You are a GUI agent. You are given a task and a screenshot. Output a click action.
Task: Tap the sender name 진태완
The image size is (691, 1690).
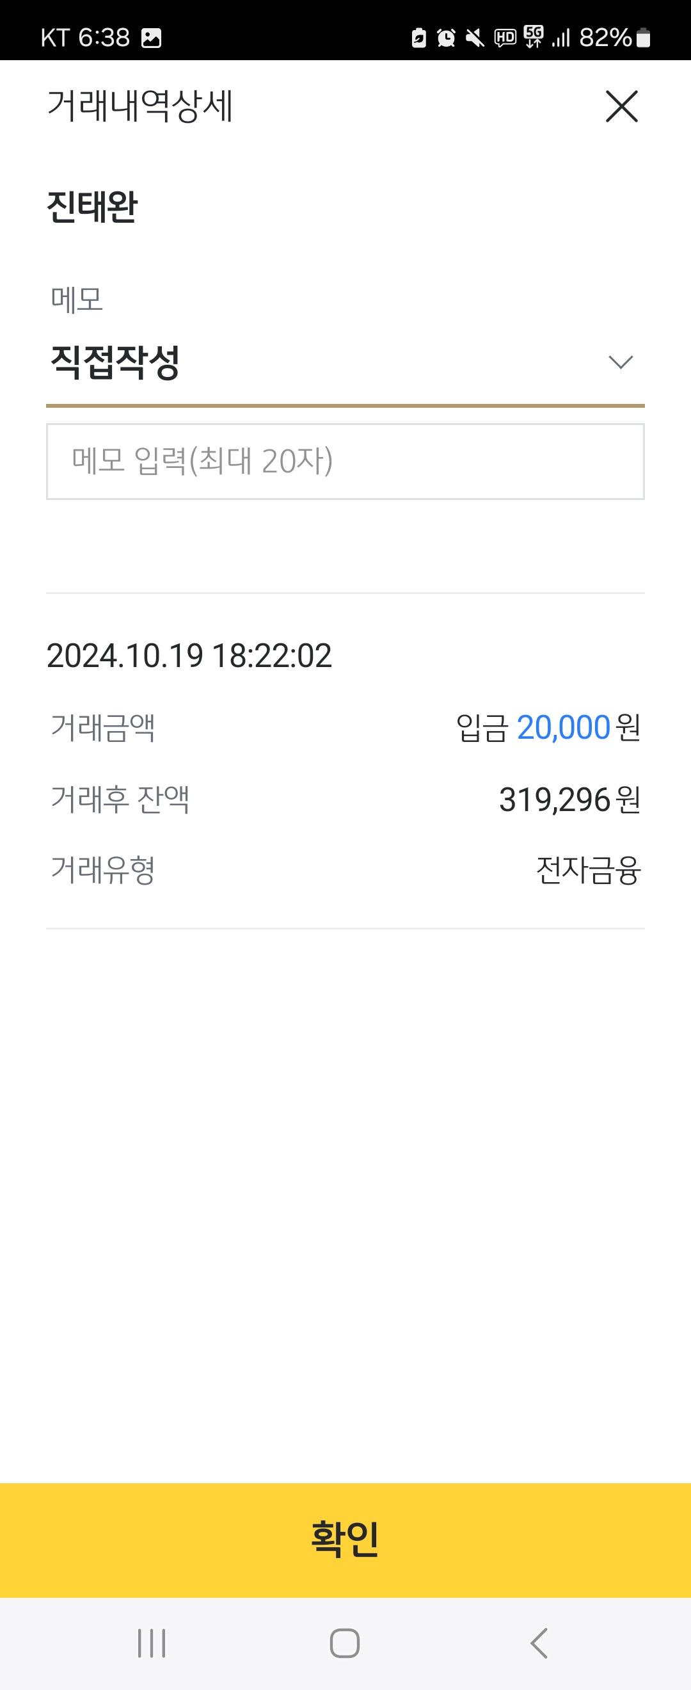92,207
